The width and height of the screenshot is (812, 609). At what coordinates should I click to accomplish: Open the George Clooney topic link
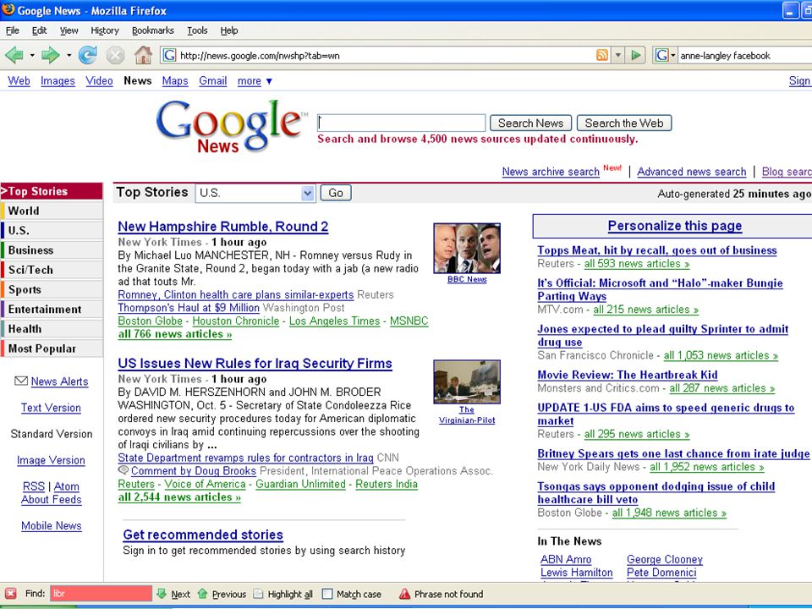665,559
